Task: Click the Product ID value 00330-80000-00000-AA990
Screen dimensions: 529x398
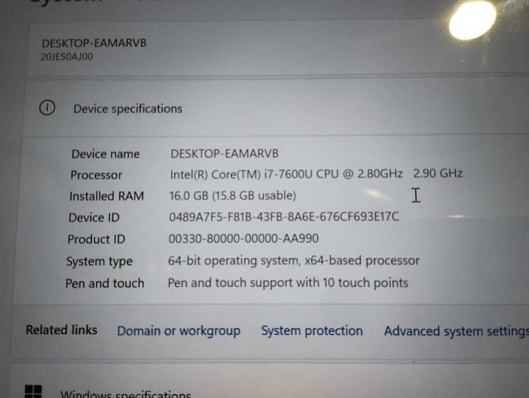Action: pos(243,239)
